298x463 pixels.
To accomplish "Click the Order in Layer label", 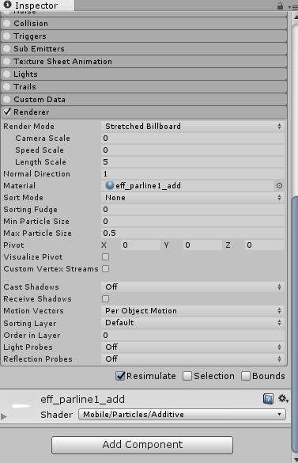I will pyautogui.click(x=32, y=336).
